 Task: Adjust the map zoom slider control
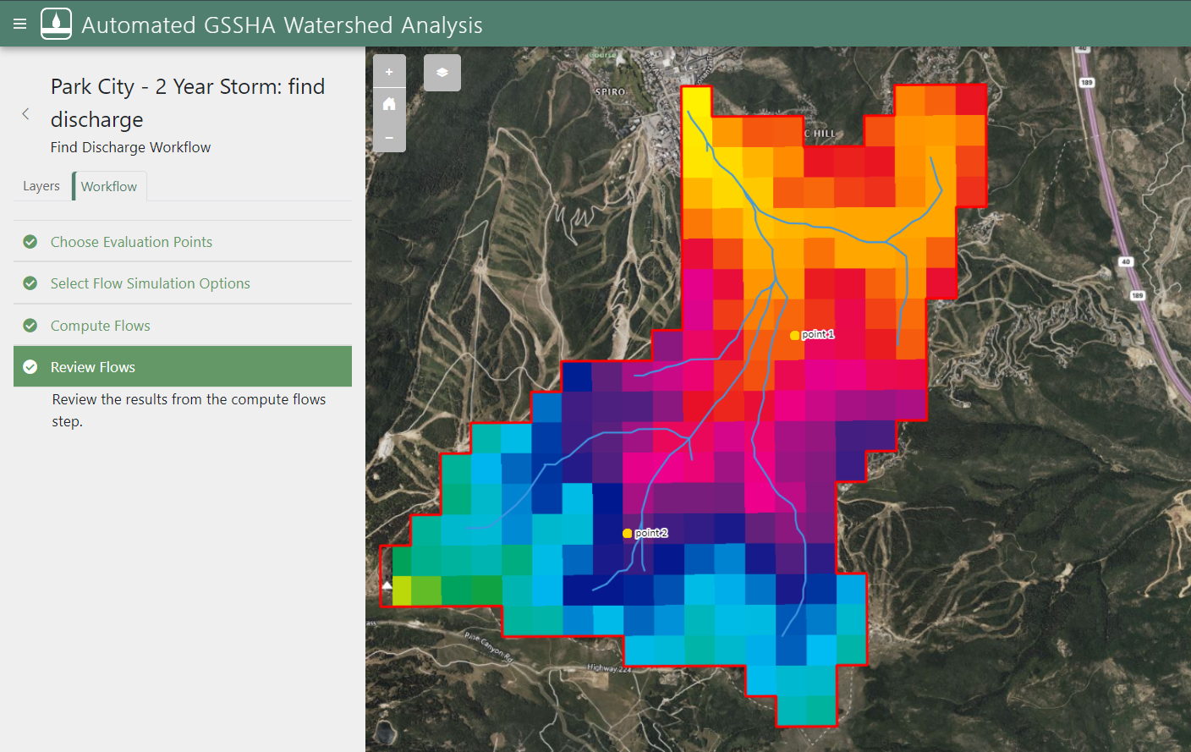click(x=389, y=103)
